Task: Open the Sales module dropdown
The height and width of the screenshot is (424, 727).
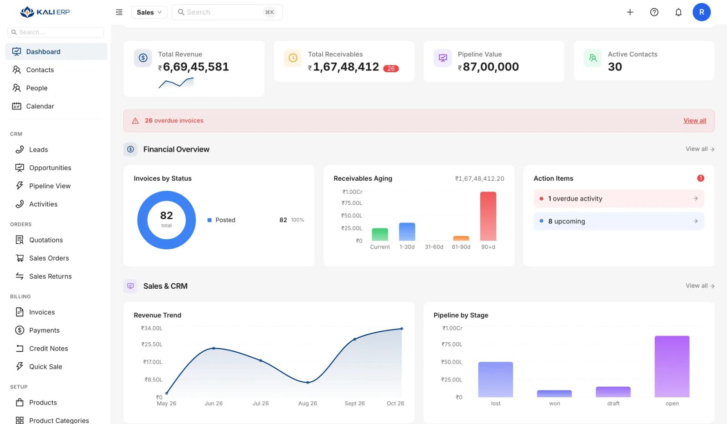Action: (x=149, y=12)
